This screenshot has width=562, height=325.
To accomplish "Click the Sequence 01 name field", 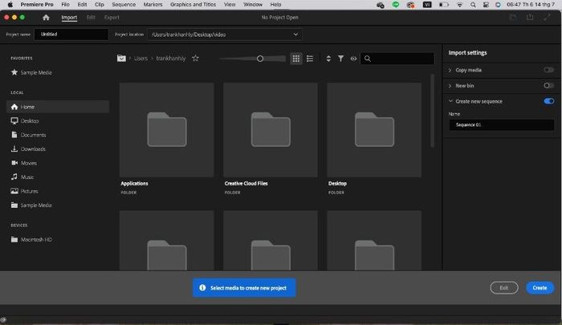I will click(501, 125).
